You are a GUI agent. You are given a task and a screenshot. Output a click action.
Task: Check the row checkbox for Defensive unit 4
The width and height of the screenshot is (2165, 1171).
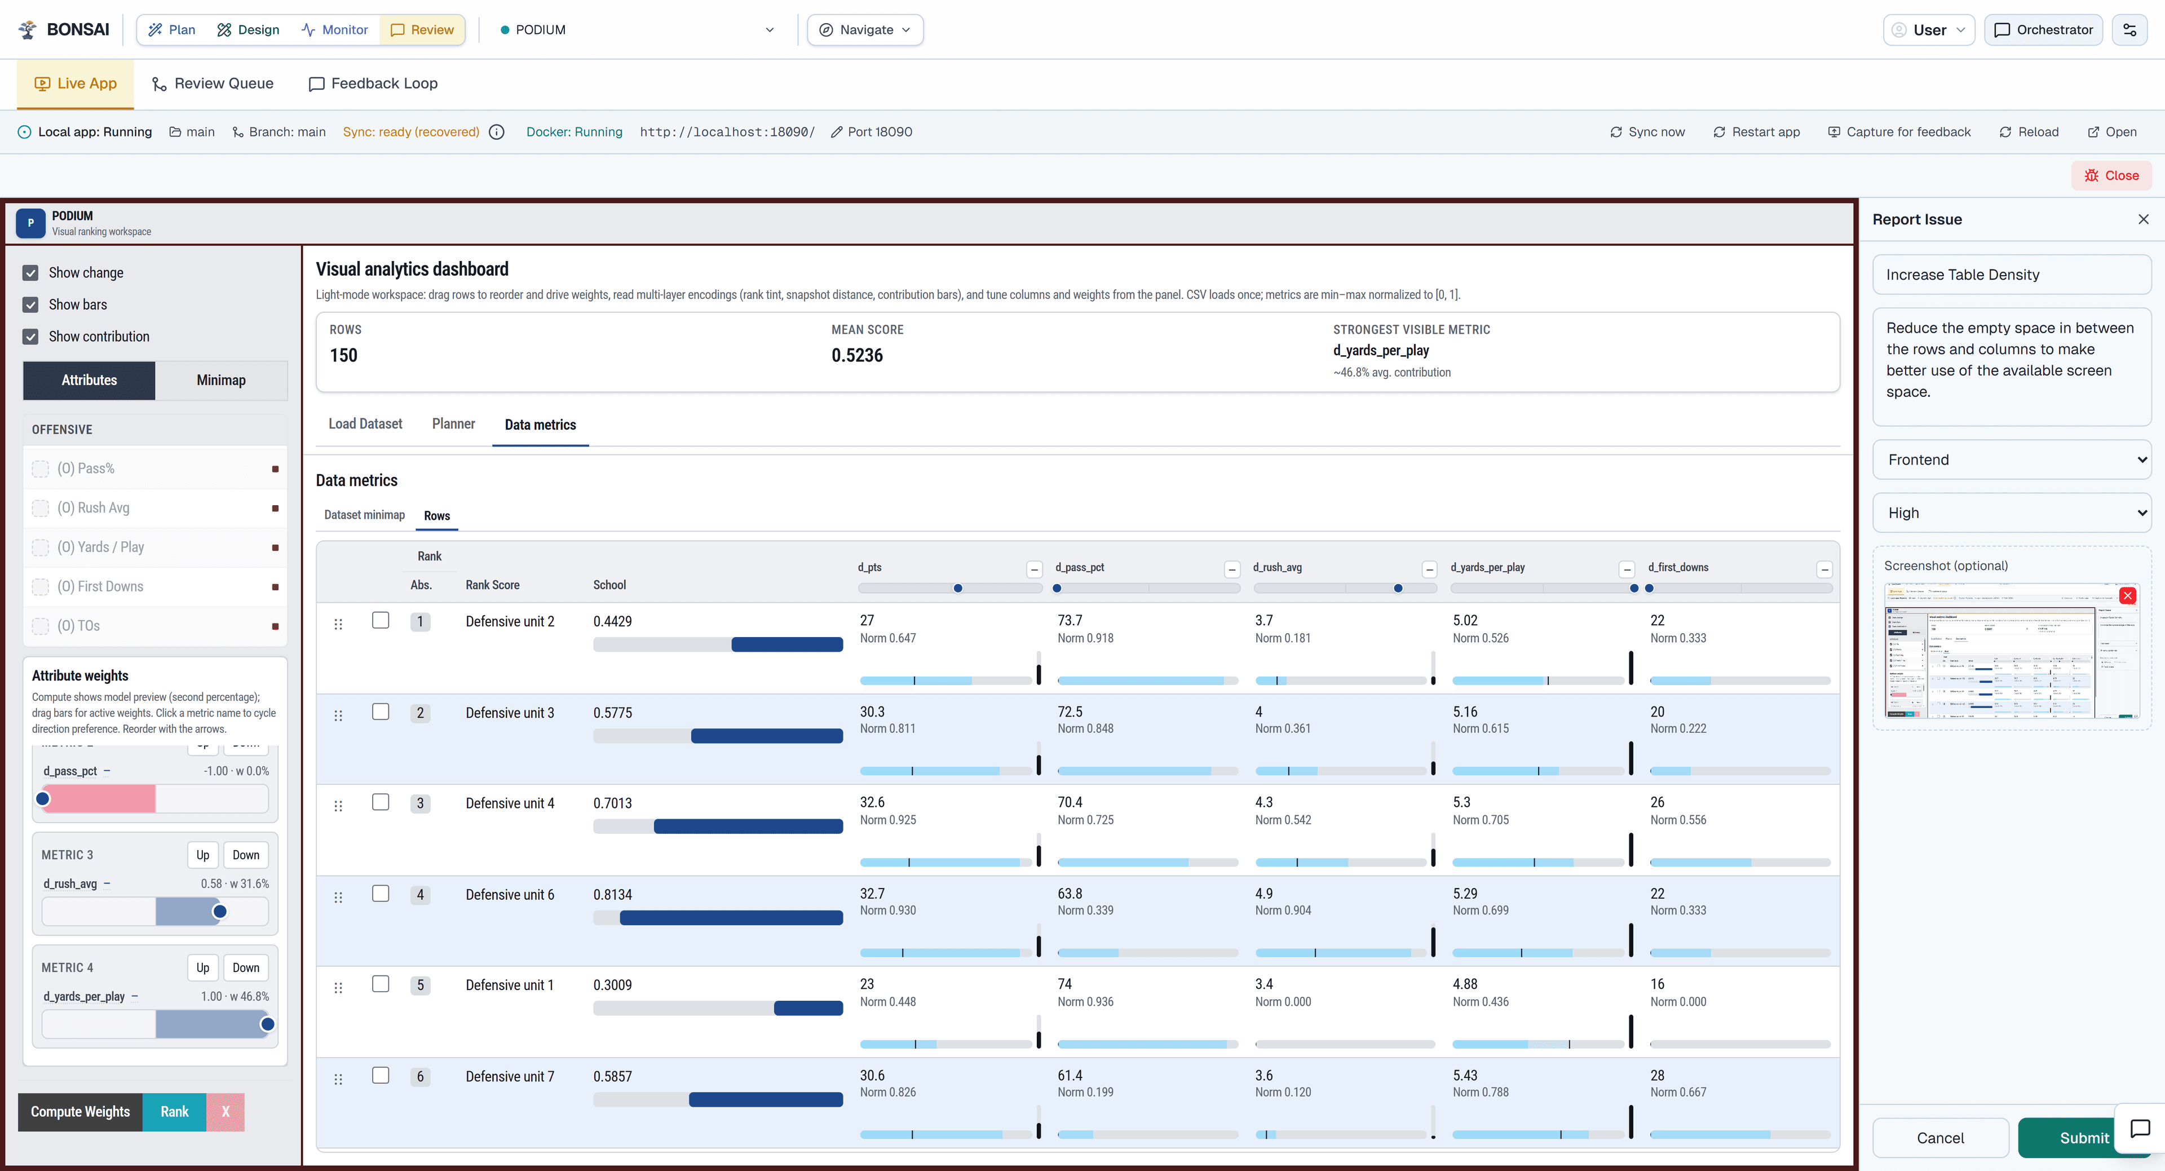pos(381,803)
